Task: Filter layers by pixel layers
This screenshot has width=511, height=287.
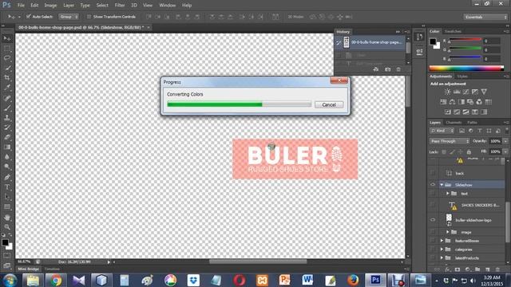Action: pos(461,131)
